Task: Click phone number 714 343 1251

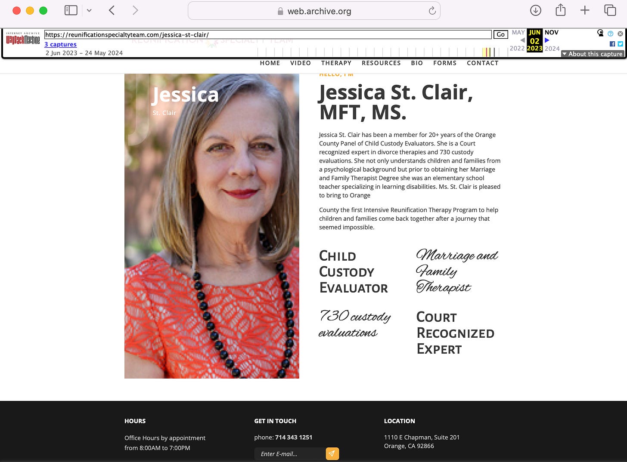Action: point(294,437)
